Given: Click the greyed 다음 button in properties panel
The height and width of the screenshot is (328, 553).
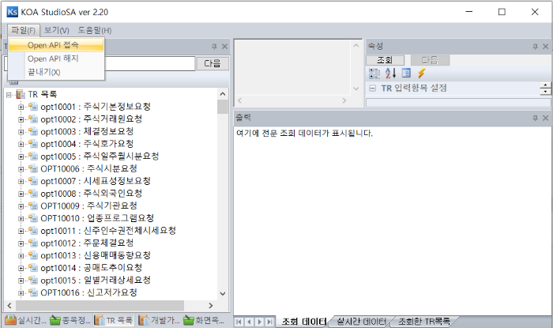Looking at the screenshot, I should tap(430, 60).
